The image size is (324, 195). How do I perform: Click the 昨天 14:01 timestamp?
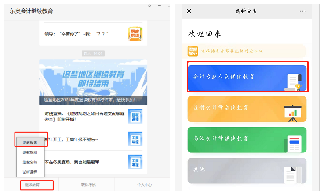click(93, 53)
